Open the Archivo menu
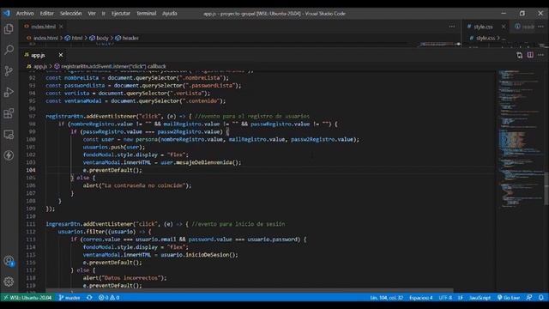The height and width of the screenshot is (309, 549). [x=25, y=14]
